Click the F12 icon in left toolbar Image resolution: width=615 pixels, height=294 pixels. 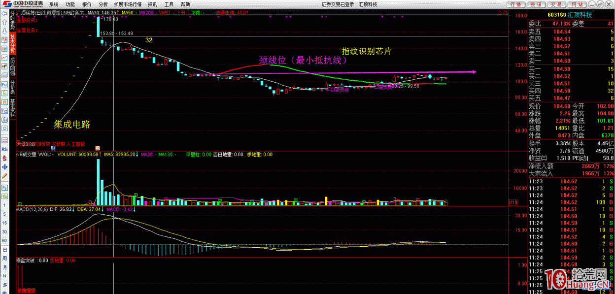4,111
